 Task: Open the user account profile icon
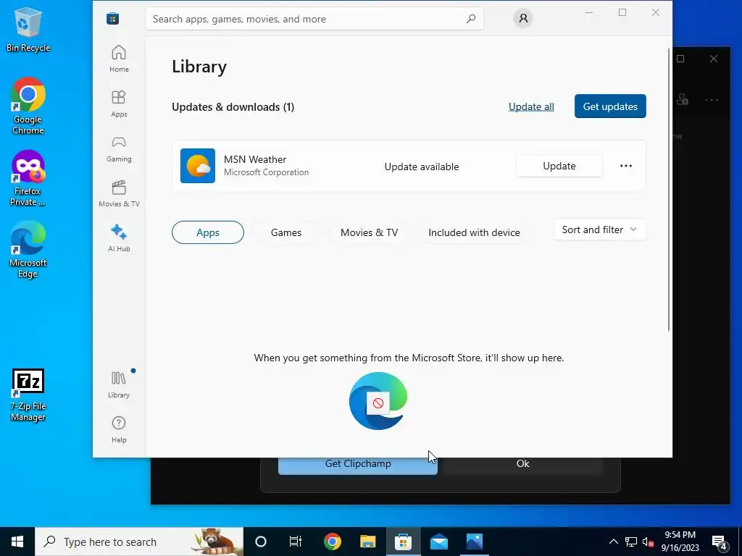523,18
